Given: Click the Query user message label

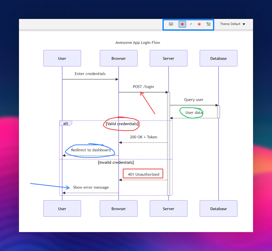Looking at the screenshot, I should click(x=194, y=100).
